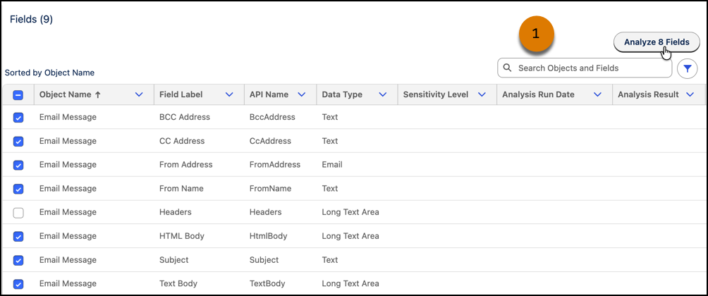The width and height of the screenshot is (708, 296).
Task: Click the HtmlBody API name cell
Action: click(x=268, y=236)
